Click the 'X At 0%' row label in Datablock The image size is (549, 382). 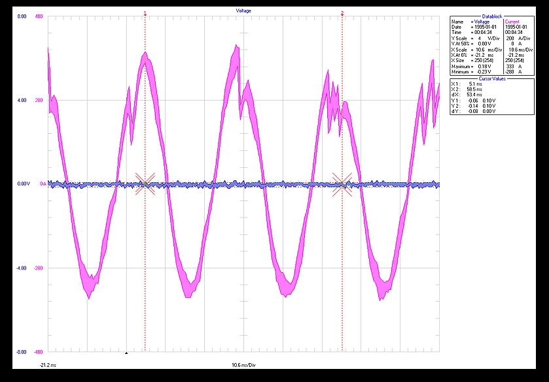pos(459,56)
